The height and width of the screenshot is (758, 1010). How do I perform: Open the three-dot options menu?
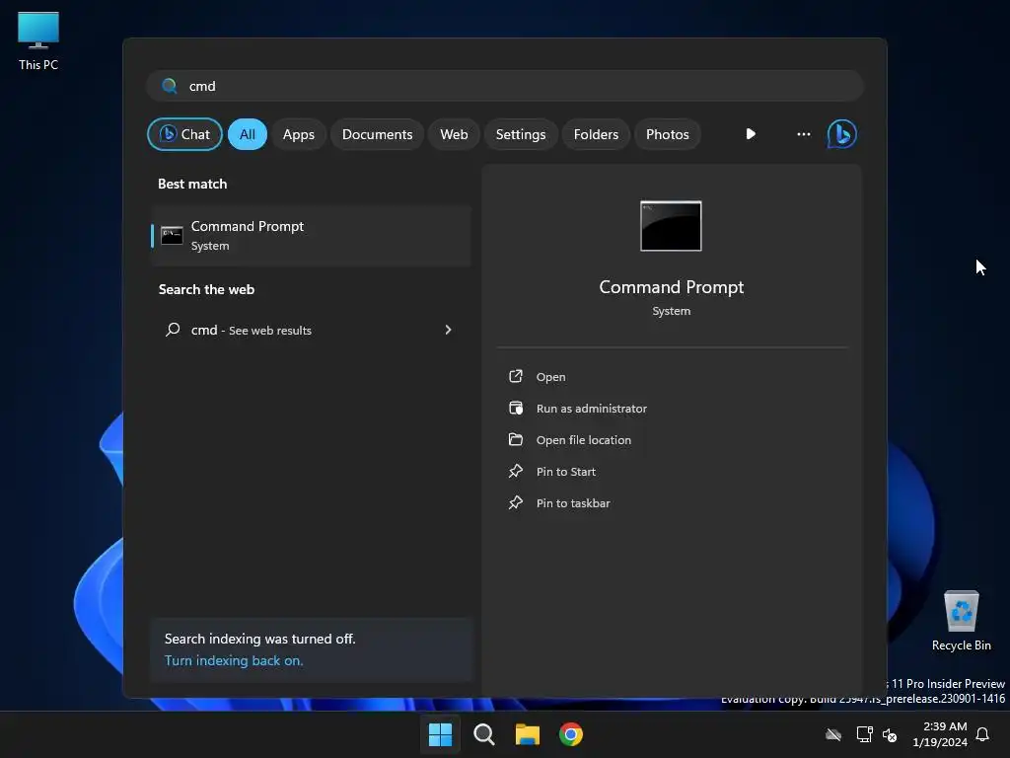[x=803, y=134]
